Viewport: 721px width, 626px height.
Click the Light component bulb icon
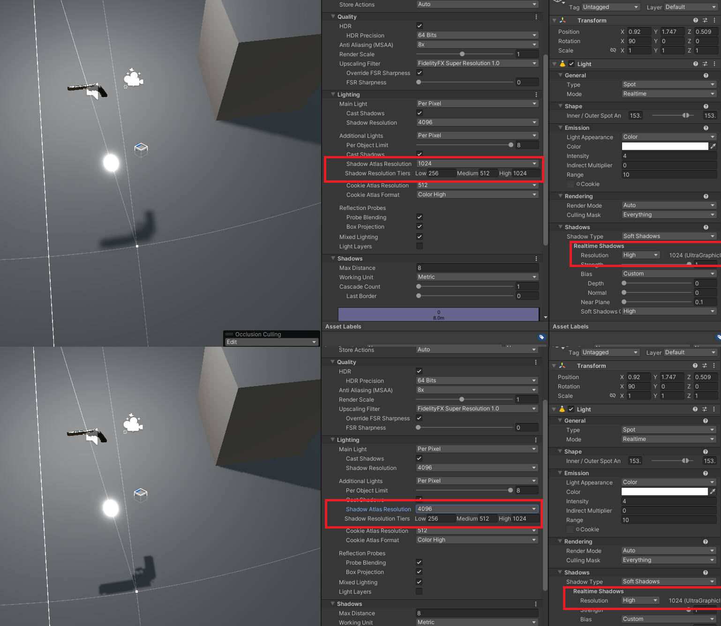pos(562,64)
